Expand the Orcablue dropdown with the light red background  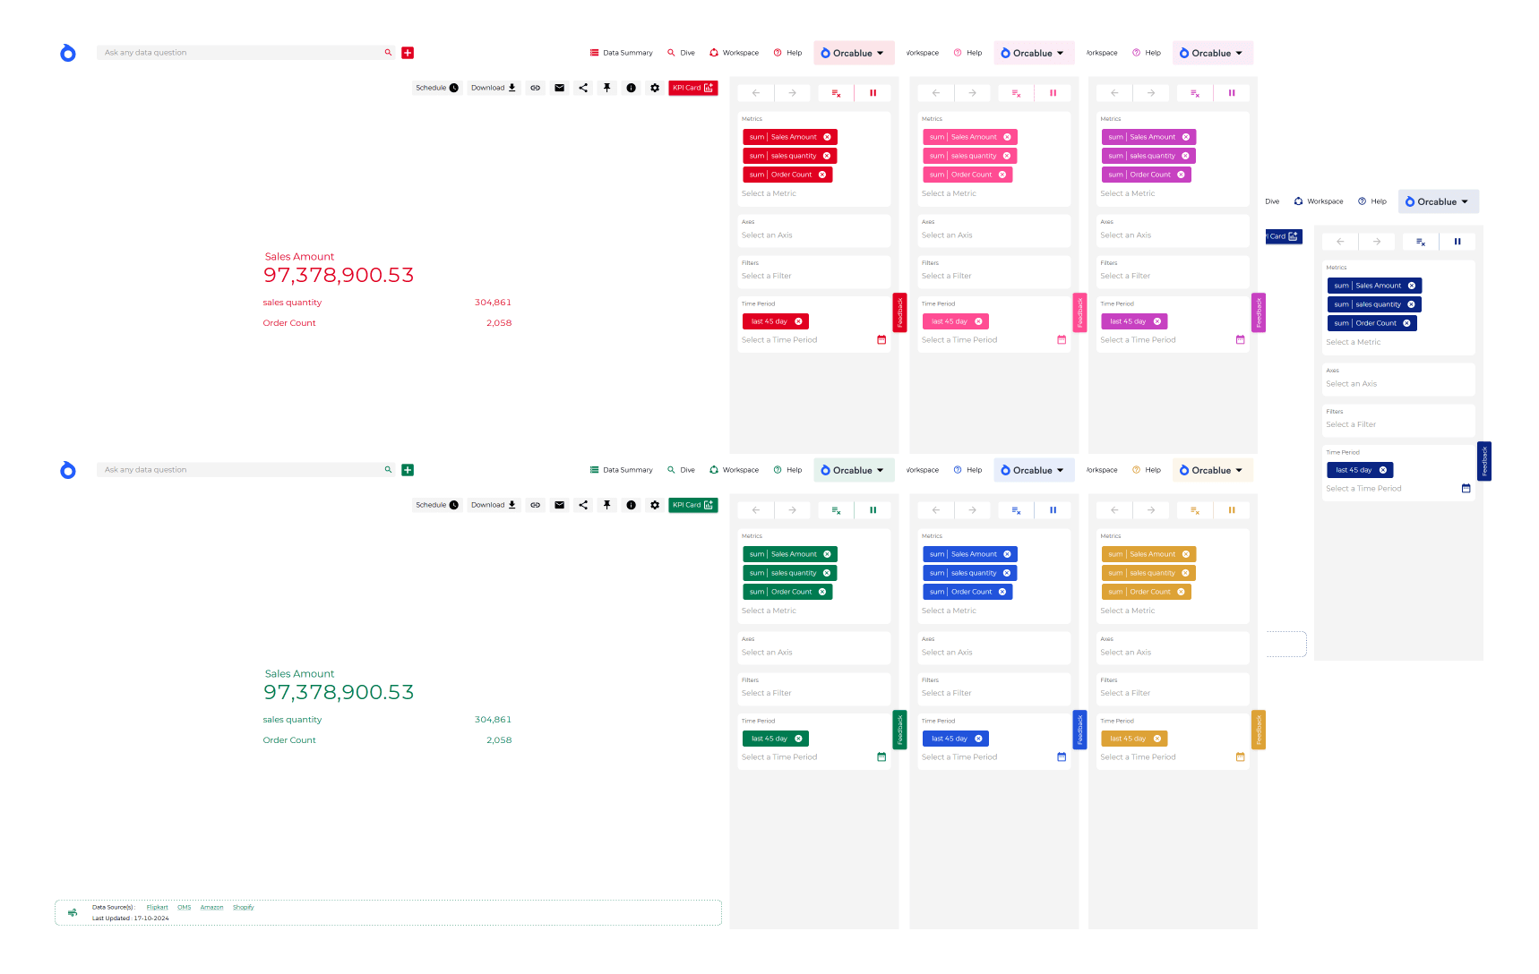point(854,53)
